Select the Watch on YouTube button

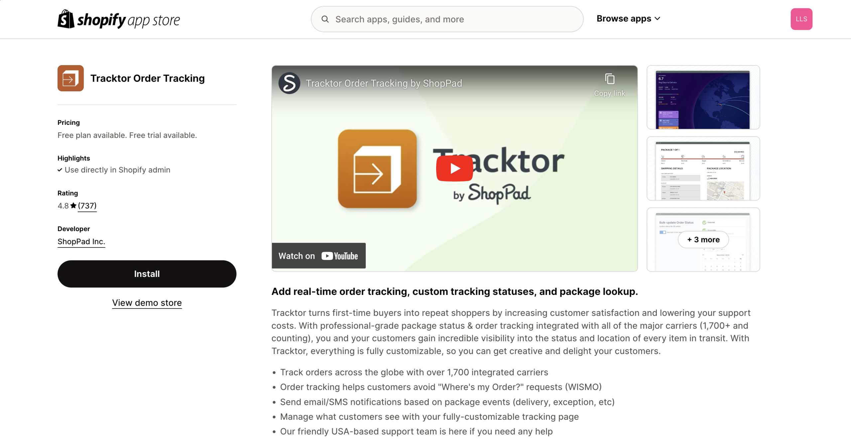[x=318, y=255]
